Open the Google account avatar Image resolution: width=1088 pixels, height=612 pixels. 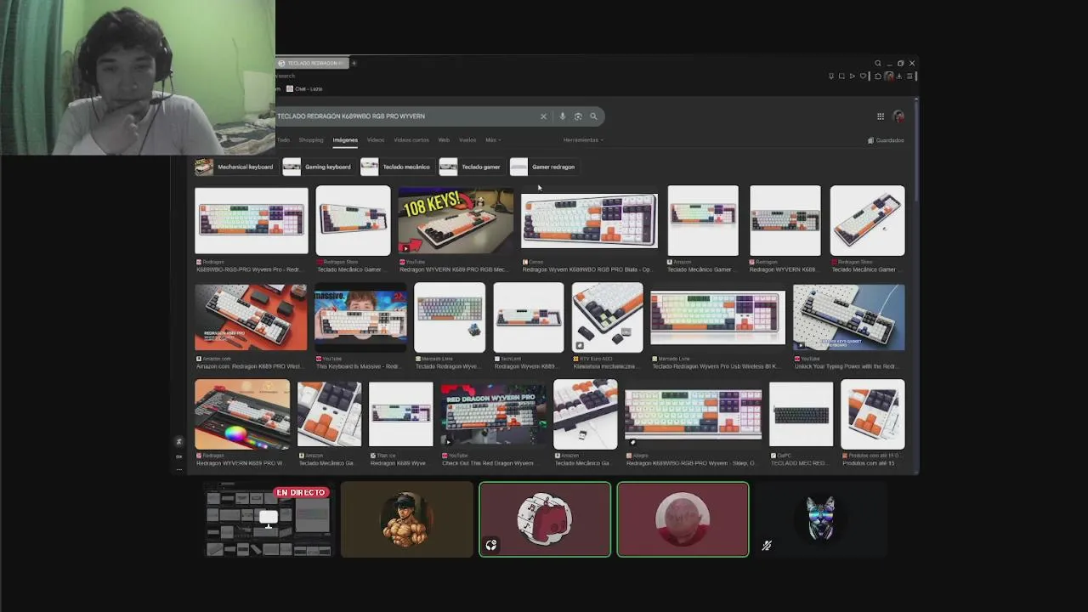click(898, 116)
